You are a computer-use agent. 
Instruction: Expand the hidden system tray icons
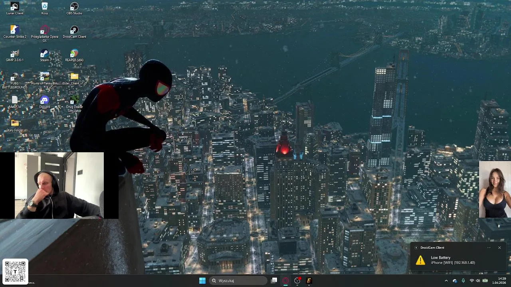click(x=446, y=281)
